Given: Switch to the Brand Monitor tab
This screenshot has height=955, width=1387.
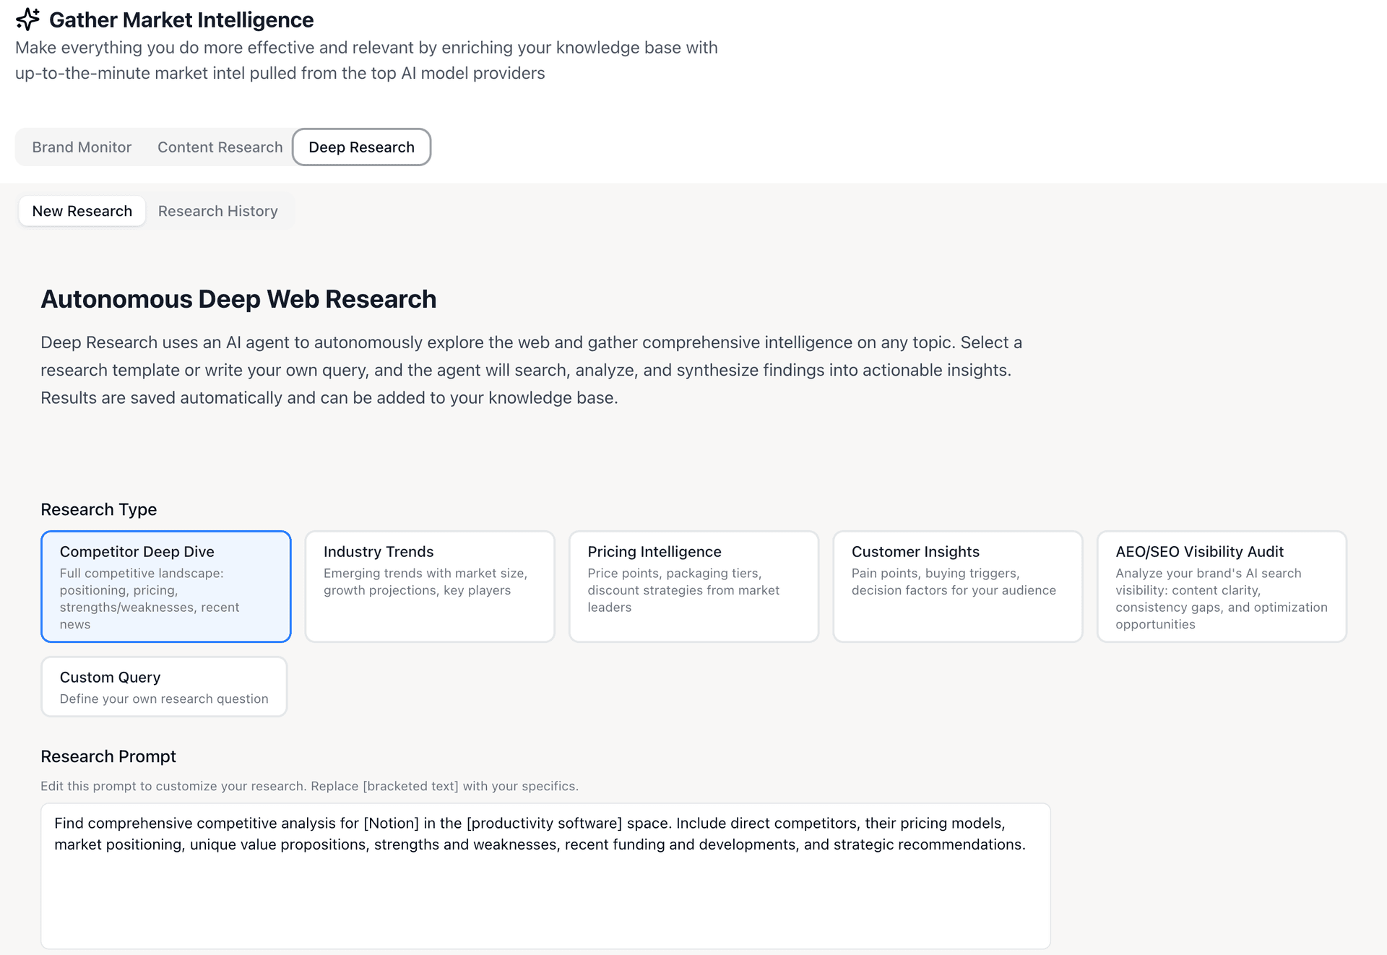Looking at the screenshot, I should (81, 147).
